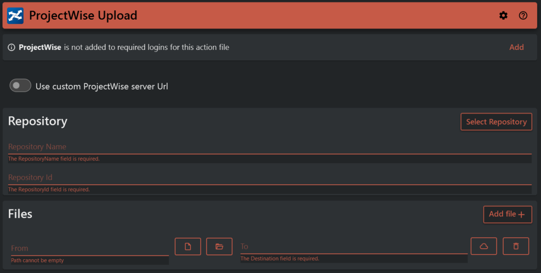Screen dimensions: 541x273
Task: Browse for a source file using file icon
Action: tap(187, 247)
